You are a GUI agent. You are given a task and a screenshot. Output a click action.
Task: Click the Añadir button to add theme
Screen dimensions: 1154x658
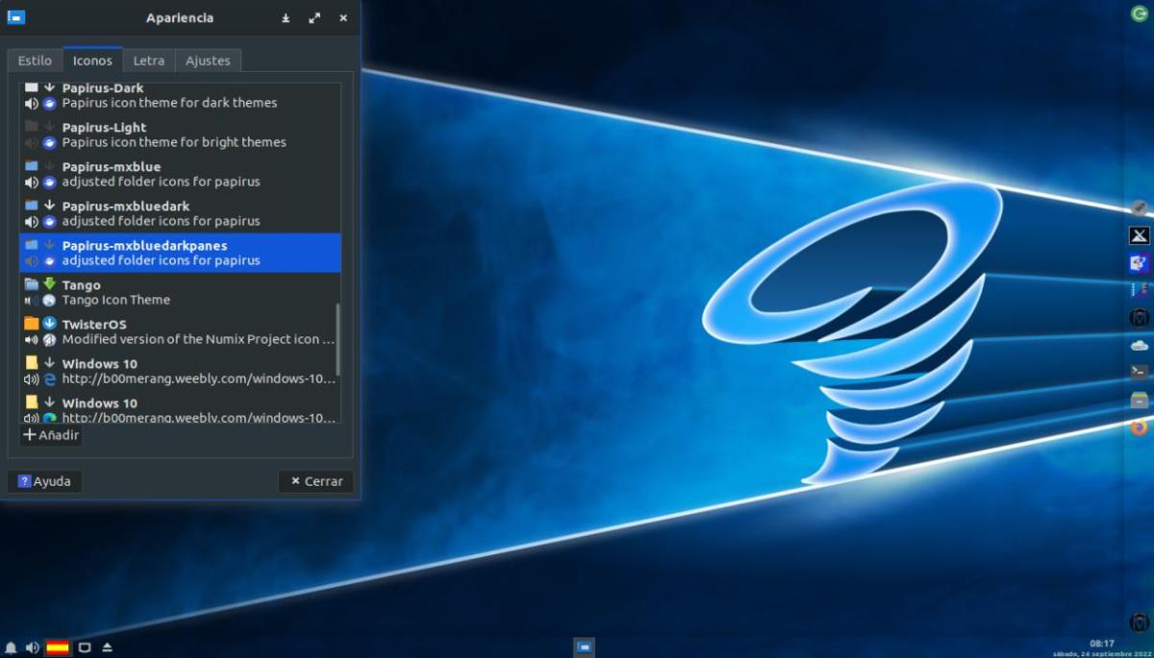pyautogui.click(x=52, y=435)
